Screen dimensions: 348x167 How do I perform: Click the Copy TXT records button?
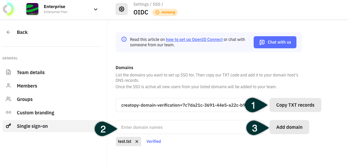pos(295,105)
